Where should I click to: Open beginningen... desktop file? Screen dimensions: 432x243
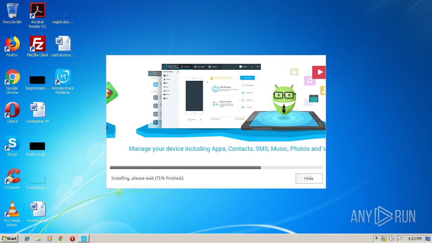pyautogui.click(x=37, y=83)
